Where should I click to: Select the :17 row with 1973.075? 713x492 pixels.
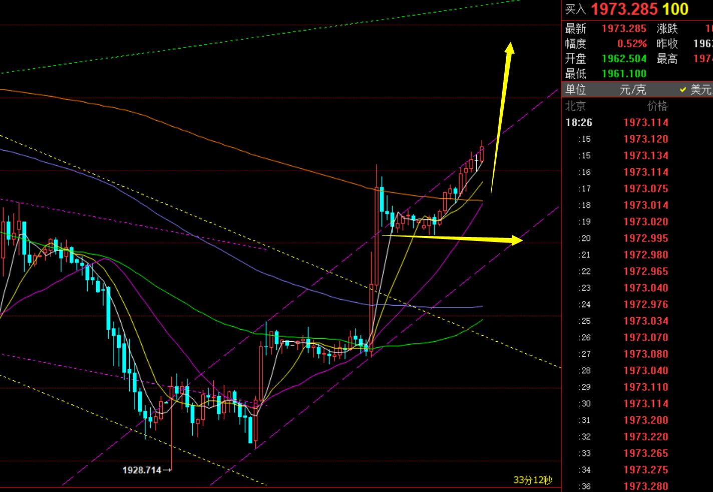click(637, 189)
